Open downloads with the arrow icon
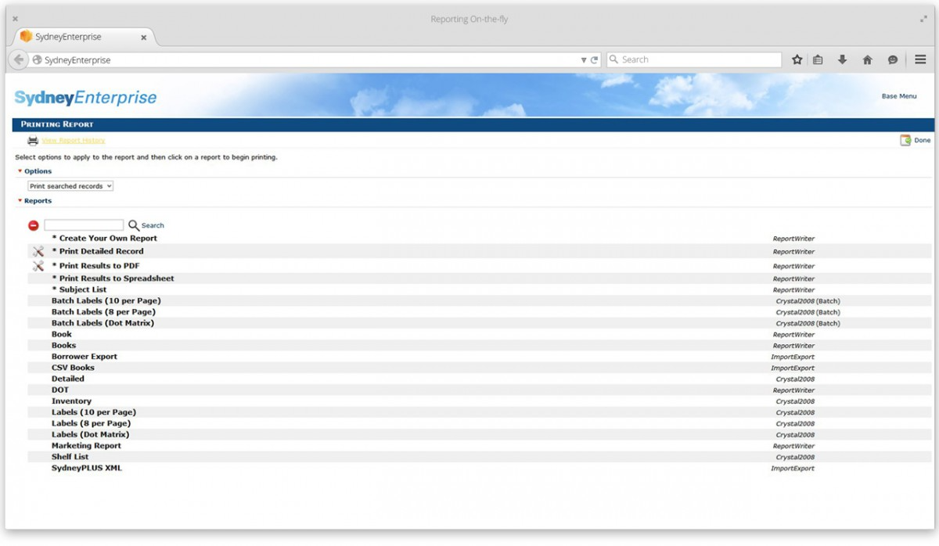Viewport: 939px width, 546px height. (843, 59)
